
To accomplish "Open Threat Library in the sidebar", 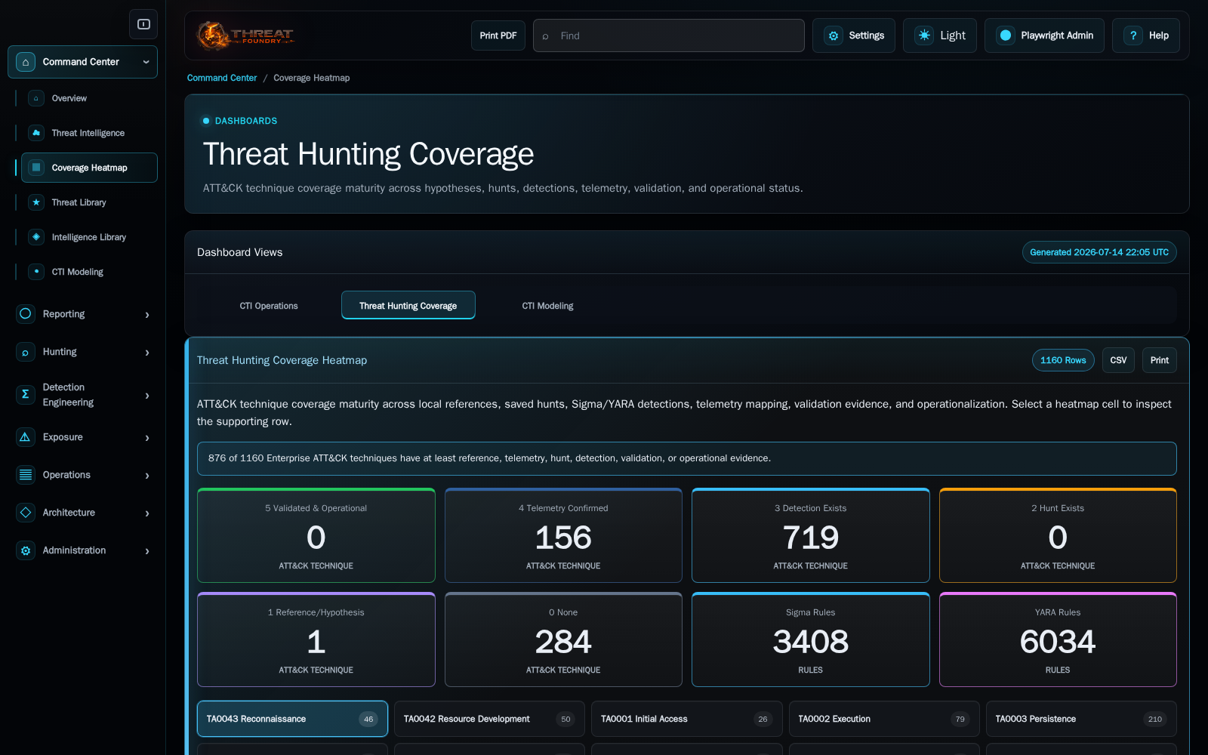I will [x=89, y=202].
